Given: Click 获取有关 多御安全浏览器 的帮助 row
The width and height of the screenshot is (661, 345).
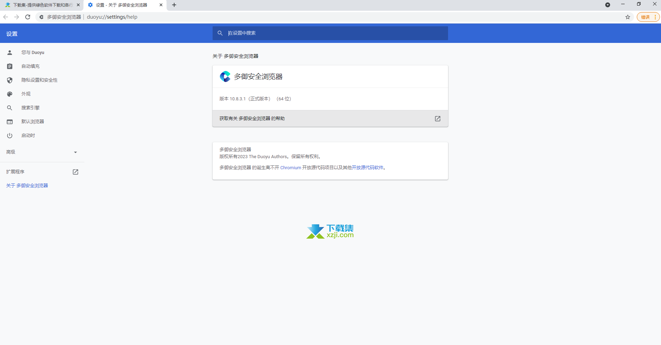Looking at the screenshot, I should click(x=330, y=119).
